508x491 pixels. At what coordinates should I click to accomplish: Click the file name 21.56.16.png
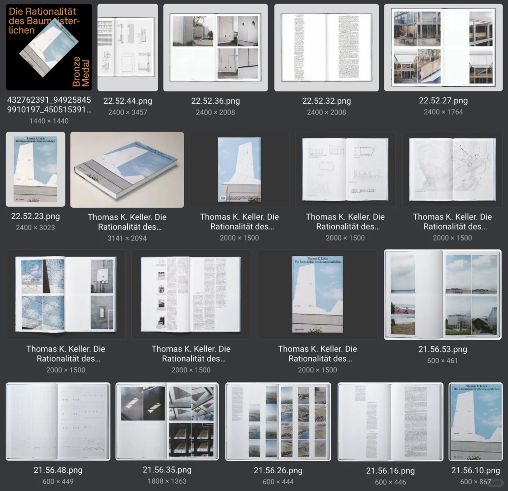pyautogui.click(x=390, y=471)
